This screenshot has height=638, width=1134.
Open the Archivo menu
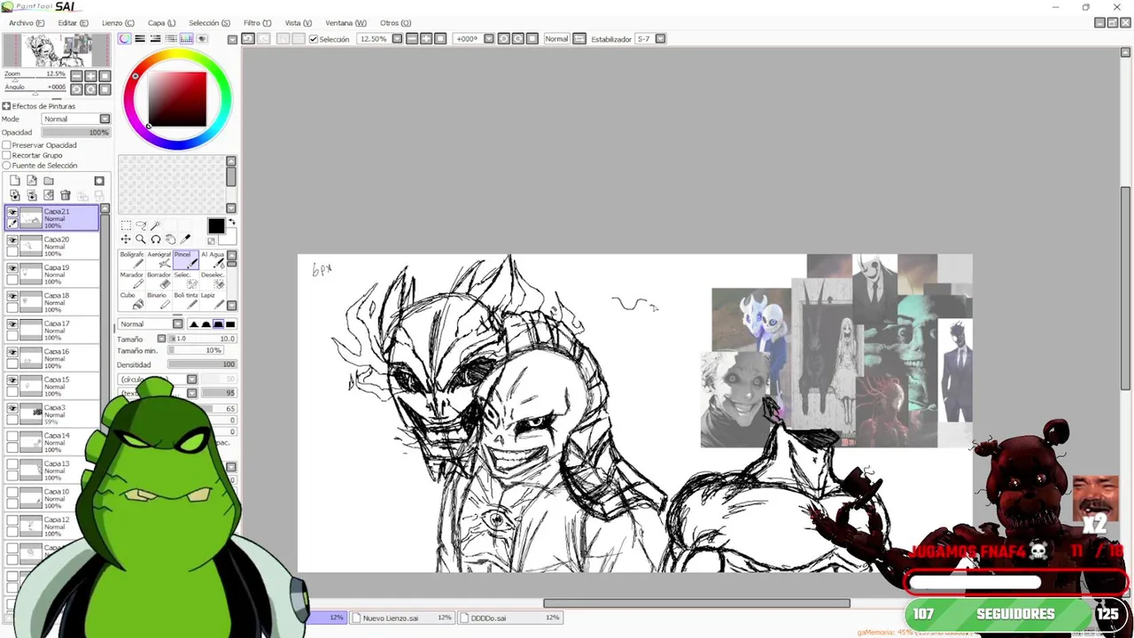(27, 23)
